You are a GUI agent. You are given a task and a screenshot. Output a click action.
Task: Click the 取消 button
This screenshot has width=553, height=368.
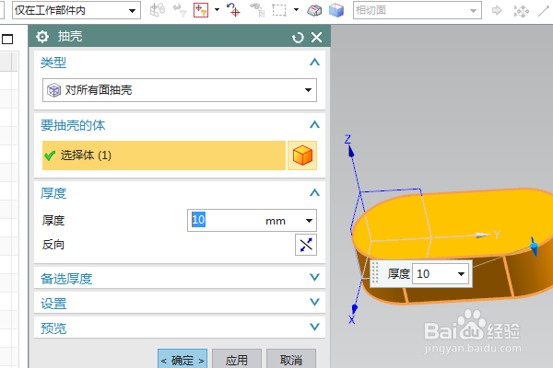coord(291,360)
